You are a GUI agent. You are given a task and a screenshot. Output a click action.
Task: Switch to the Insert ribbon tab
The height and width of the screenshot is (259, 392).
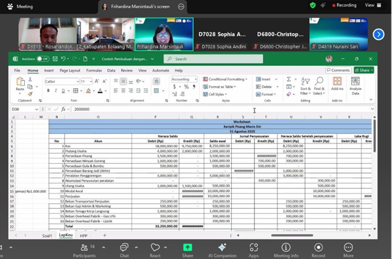click(49, 70)
